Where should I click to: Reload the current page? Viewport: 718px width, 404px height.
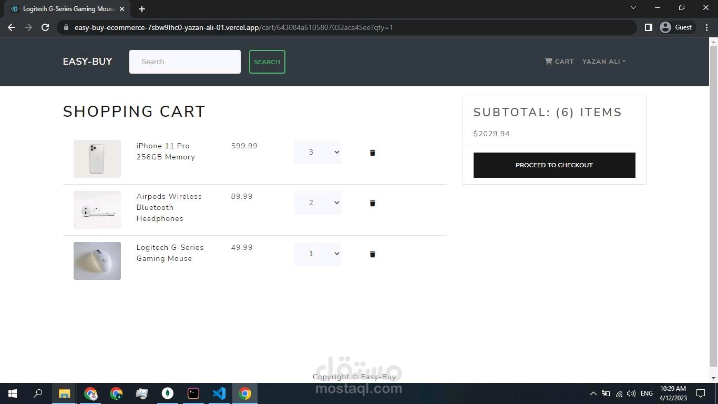[45, 27]
